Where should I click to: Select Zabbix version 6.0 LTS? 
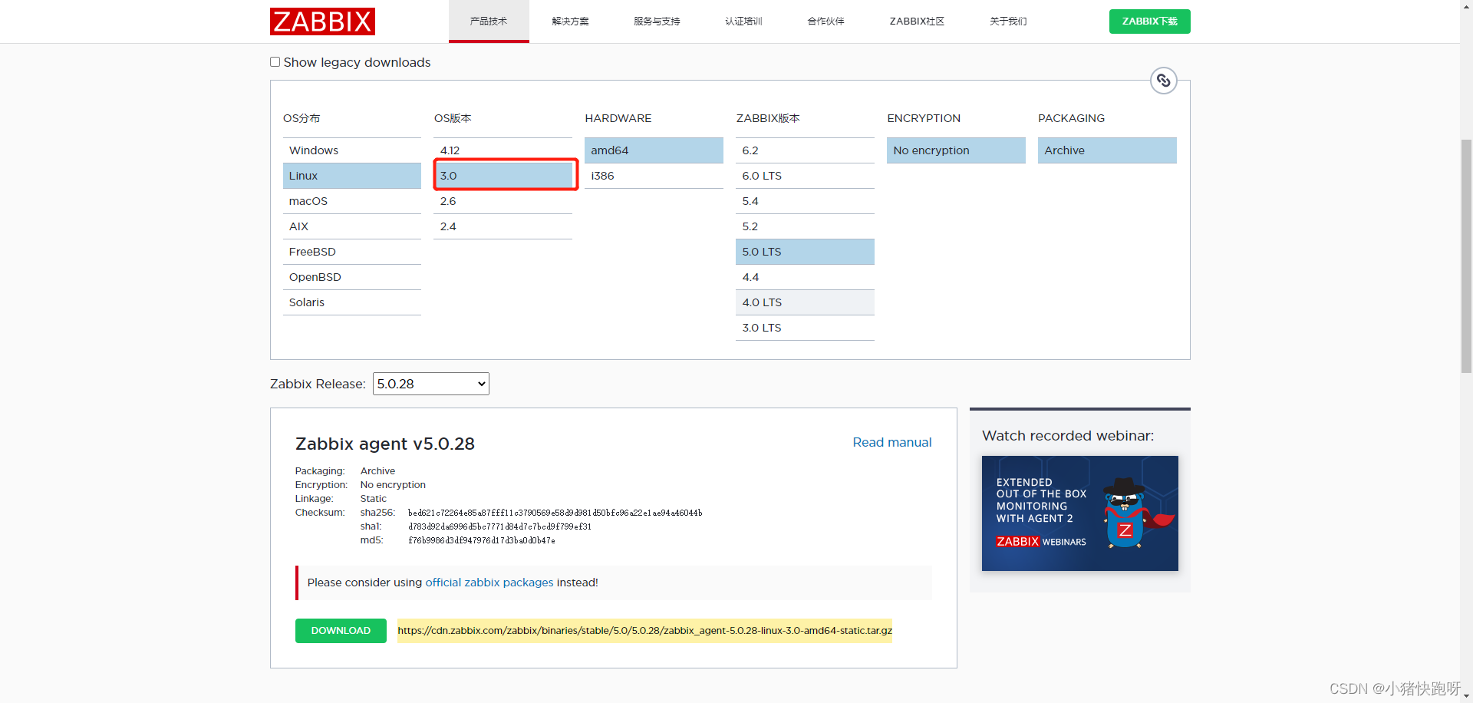coord(761,175)
